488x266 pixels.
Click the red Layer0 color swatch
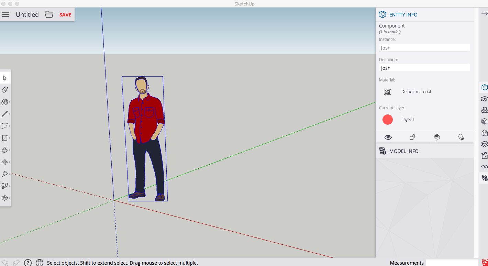tap(388, 119)
